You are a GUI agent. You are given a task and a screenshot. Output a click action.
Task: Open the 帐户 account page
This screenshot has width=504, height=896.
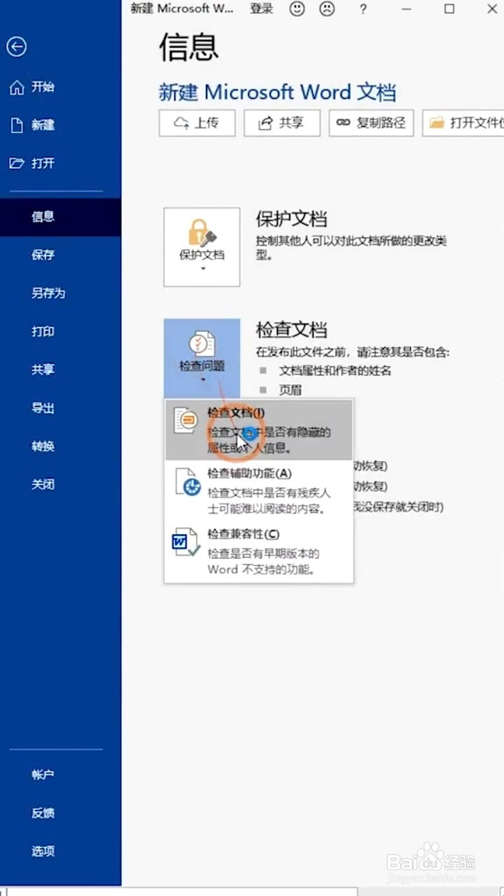pos(60,775)
